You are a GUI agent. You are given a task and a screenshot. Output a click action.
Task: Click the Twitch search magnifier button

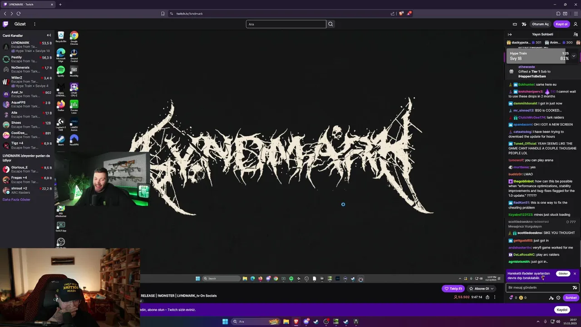pyautogui.click(x=330, y=24)
